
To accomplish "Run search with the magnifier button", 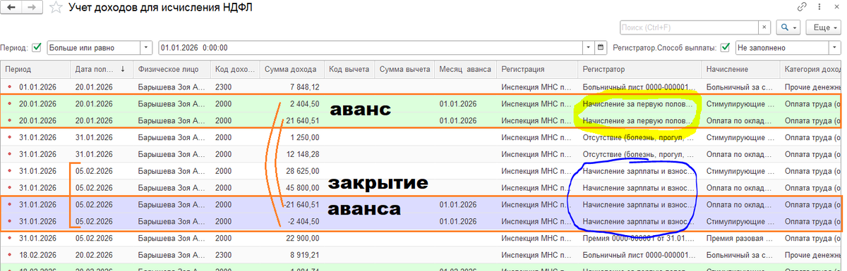I will tap(788, 27).
